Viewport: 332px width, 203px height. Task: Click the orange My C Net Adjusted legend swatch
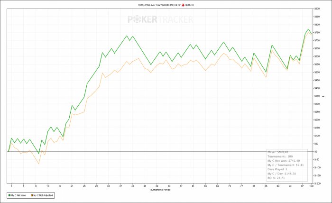tap(32, 195)
